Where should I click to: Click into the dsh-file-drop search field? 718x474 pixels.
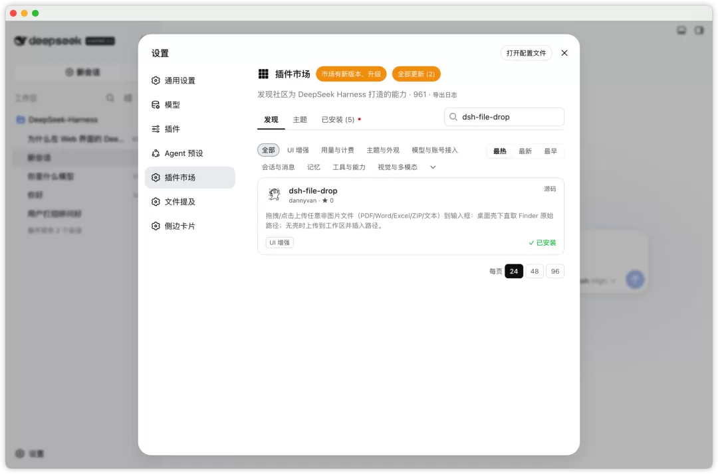click(x=504, y=117)
